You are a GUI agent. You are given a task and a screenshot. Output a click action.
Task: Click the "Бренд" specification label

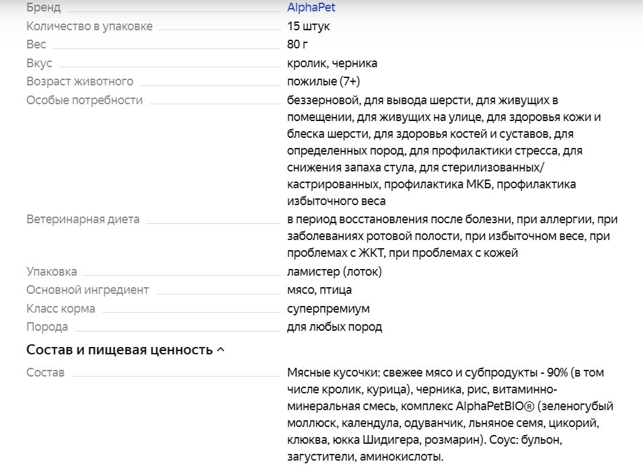[x=43, y=8]
